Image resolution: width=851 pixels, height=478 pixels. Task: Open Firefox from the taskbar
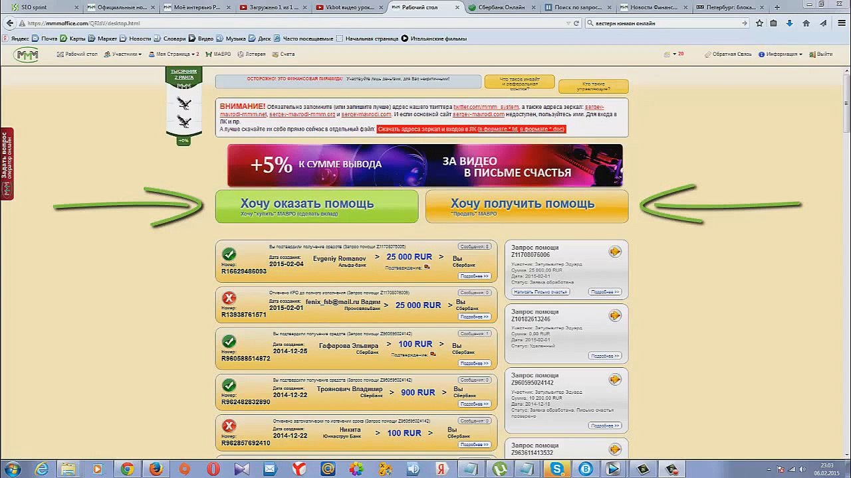point(156,469)
